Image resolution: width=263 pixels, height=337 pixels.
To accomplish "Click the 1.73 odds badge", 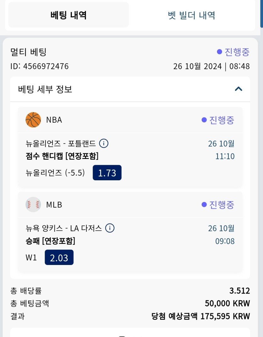I will (x=107, y=173).
